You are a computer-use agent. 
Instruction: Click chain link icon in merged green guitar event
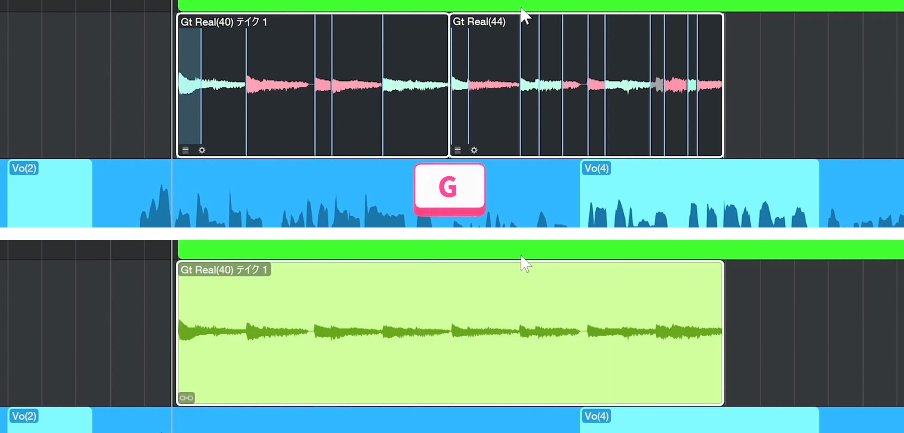click(x=186, y=398)
